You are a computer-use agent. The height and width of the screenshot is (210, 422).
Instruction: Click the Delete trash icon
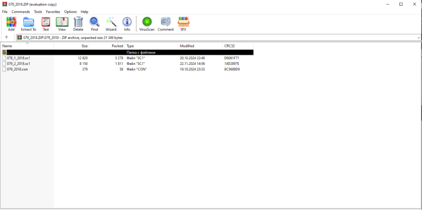[78, 24]
